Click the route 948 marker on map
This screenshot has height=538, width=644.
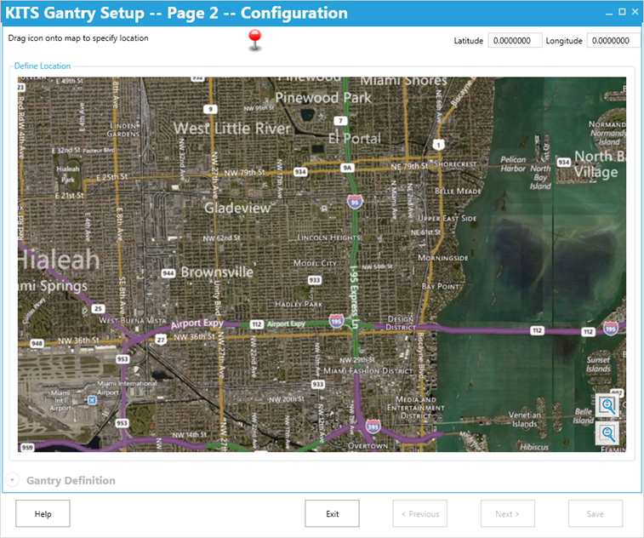point(37,343)
